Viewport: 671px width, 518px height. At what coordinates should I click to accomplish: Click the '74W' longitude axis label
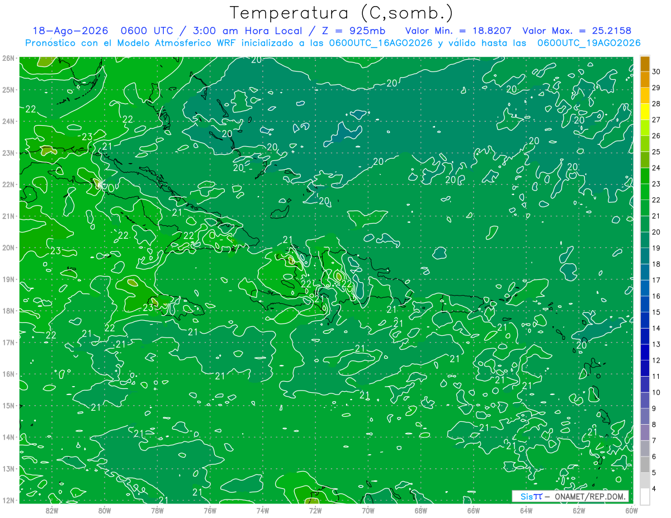click(x=262, y=510)
